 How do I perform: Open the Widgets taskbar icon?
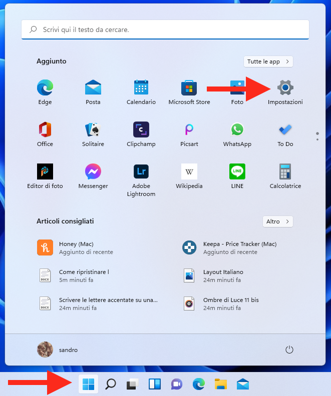click(x=155, y=384)
